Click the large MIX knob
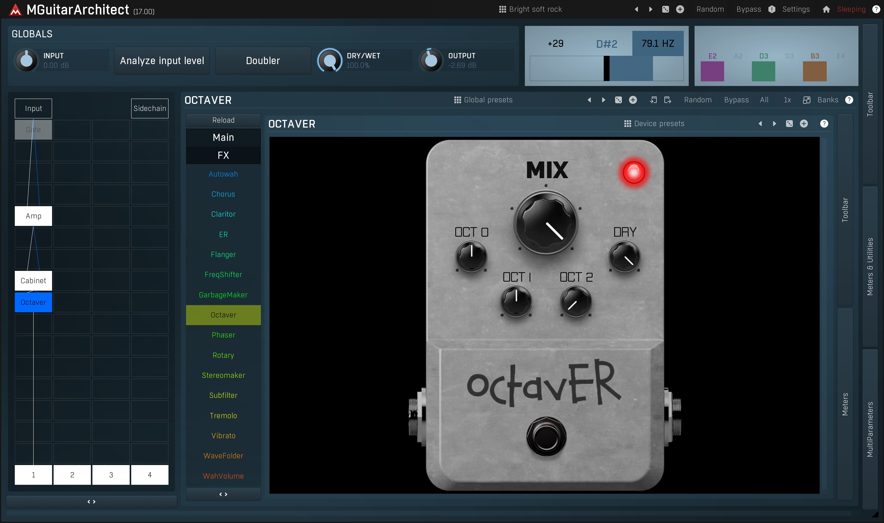Image resolution: width=884 pixels, height=523 pixels. [x=546, y=223]
